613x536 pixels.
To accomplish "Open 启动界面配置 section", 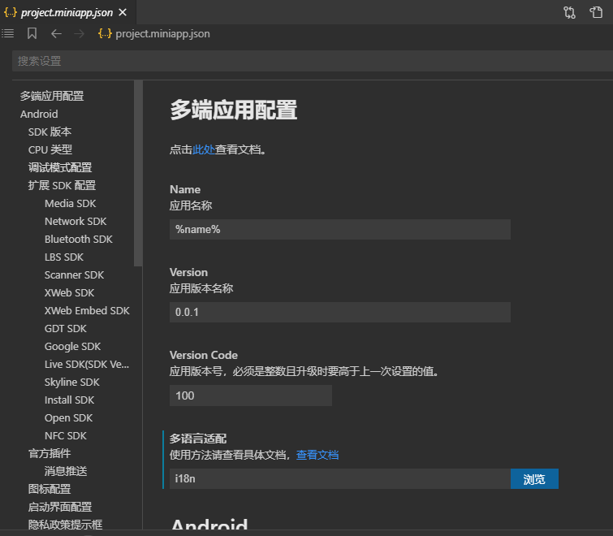I will pos(60,508).
